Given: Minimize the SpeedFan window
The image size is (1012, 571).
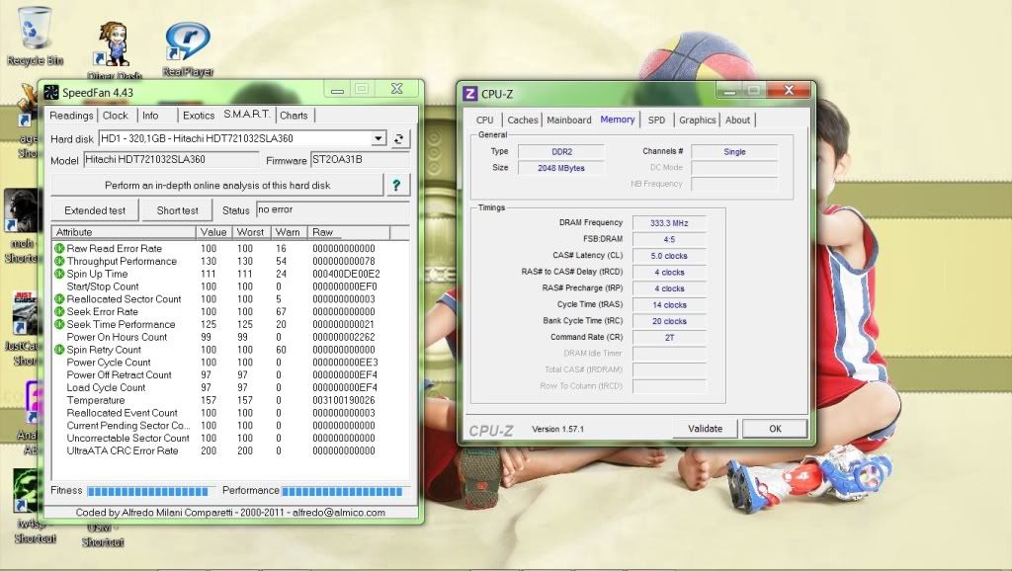Looking at the screenshot, I should pyautogui.click(x=337, y=90).
